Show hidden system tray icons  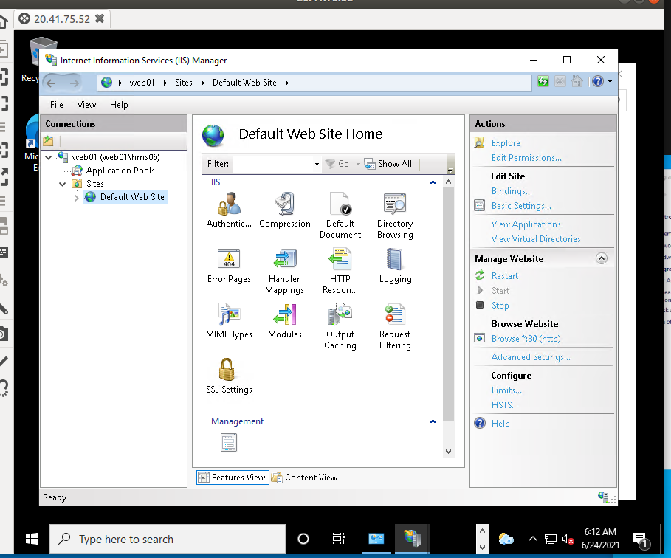point(532,539)
